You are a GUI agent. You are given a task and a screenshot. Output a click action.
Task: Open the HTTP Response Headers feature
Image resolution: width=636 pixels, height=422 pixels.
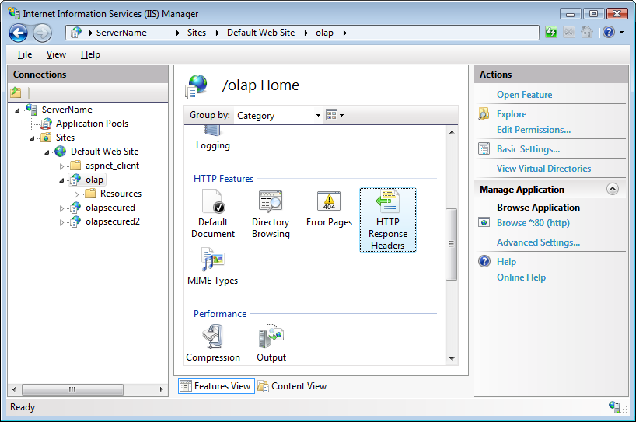387,205
